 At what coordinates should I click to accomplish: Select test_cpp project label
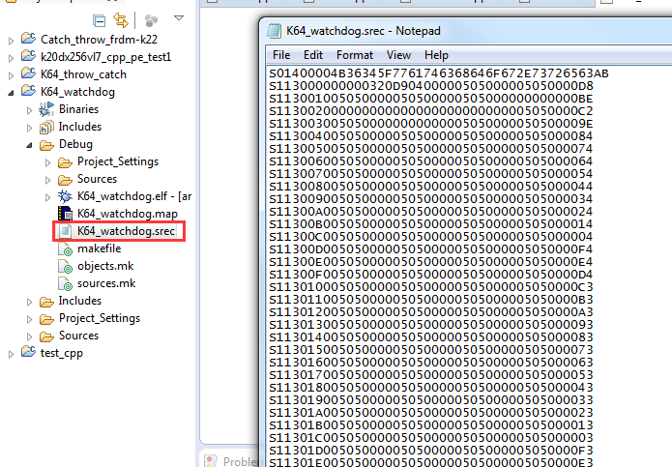tap(61, 353)
